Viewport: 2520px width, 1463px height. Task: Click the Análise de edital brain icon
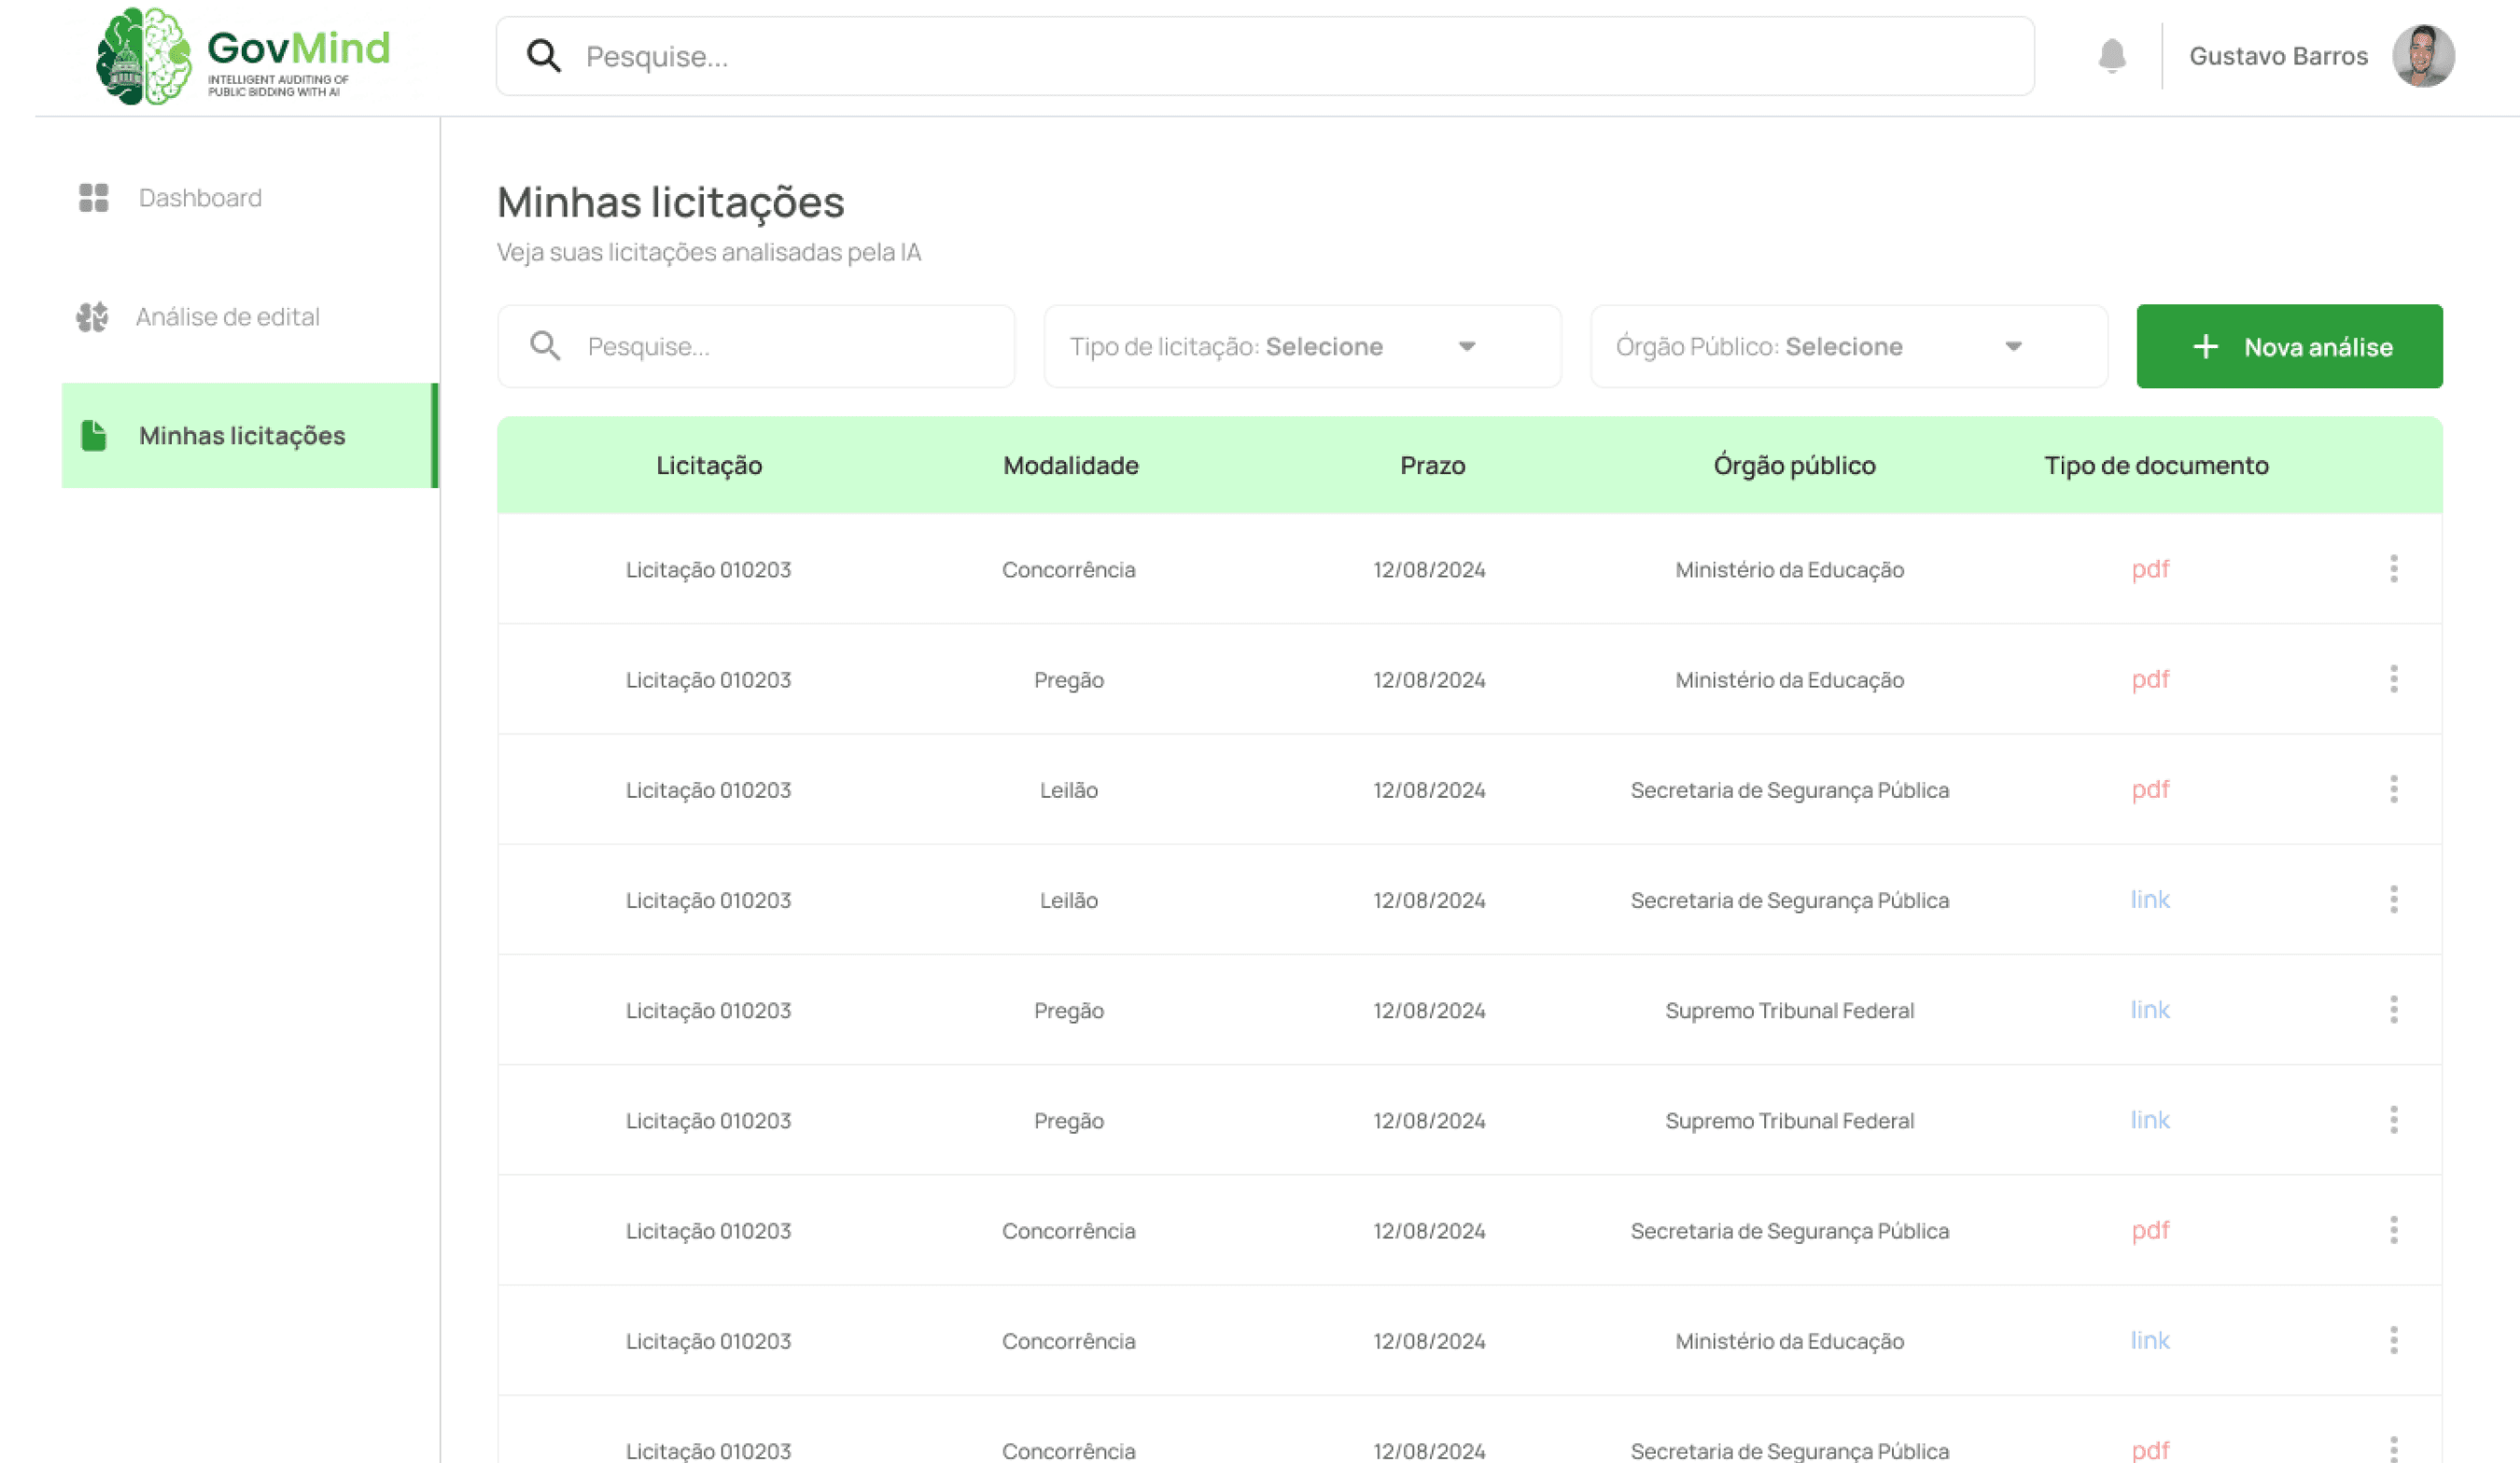click(x=92, y=317)
